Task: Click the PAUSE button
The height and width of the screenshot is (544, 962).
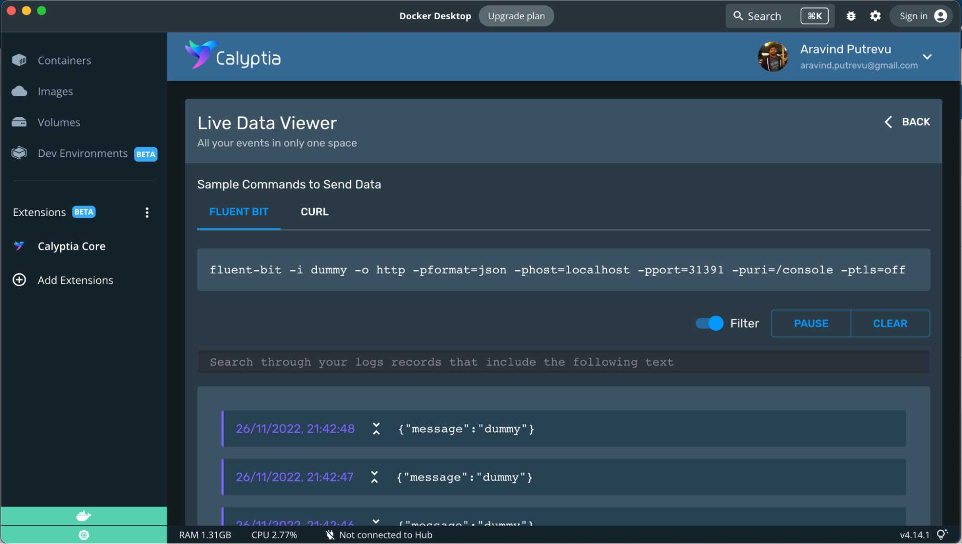Action: pyautogui.click(x=811, y=324)
